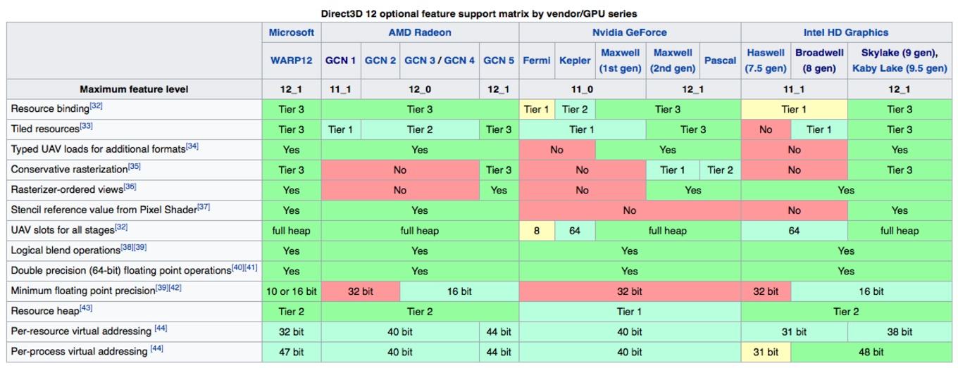The width and height of the screenshot is (958, 368).
Task: Open the Haswell (7.5 gen) link
Action: [766, 61]
